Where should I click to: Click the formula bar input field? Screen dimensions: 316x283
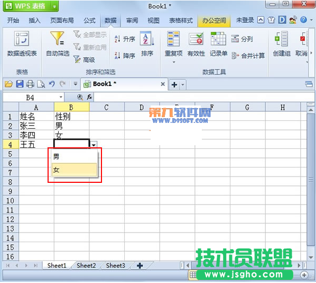pyautogui.click(x=203, y=97)
